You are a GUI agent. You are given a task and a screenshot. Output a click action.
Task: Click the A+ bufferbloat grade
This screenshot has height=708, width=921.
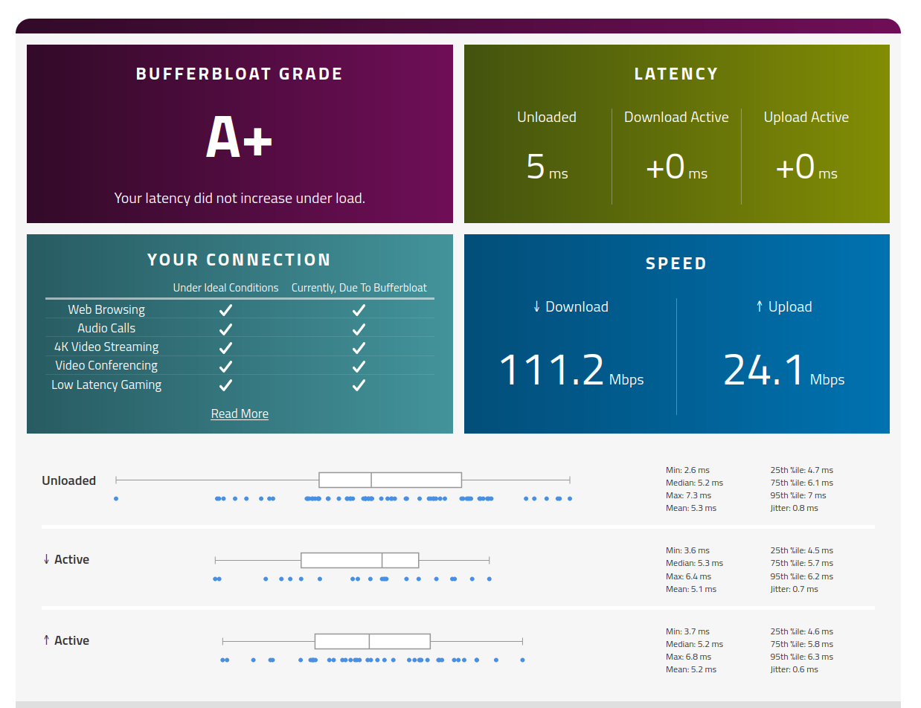240,138
